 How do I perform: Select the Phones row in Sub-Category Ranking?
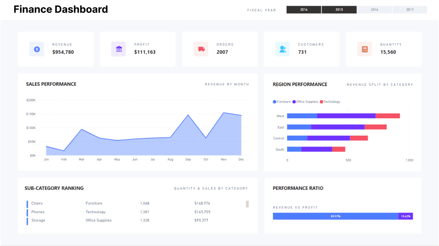(x=38, y=212)
